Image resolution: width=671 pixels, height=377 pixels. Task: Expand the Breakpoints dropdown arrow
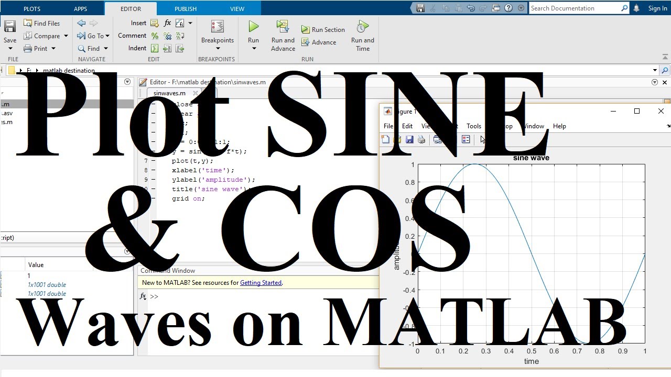point(218,49)
